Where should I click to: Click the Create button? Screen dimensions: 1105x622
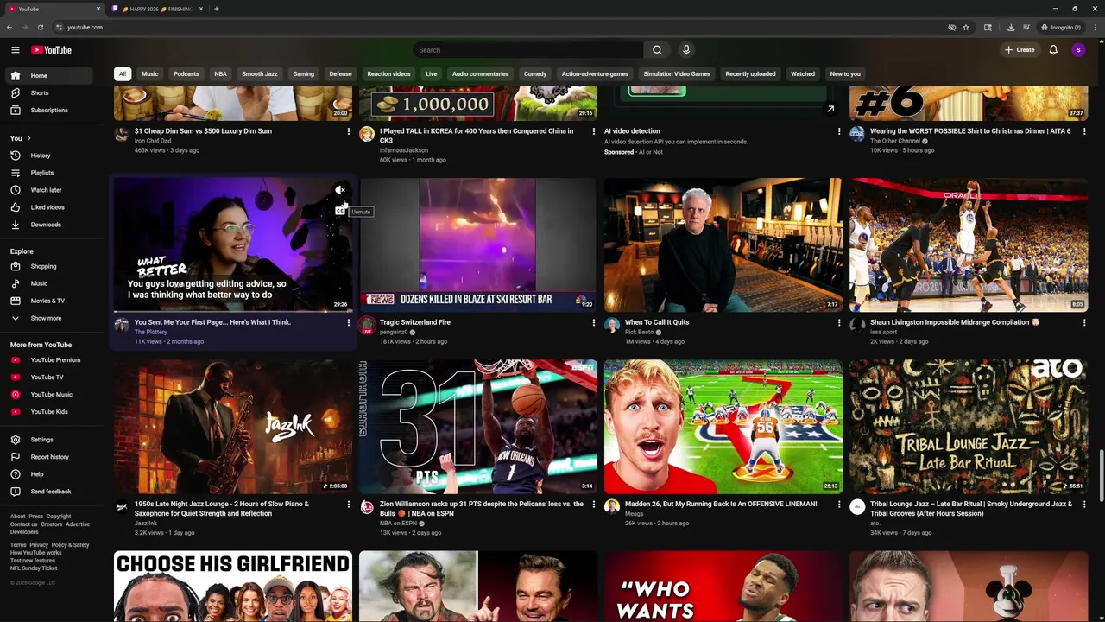coord(1020,50)
